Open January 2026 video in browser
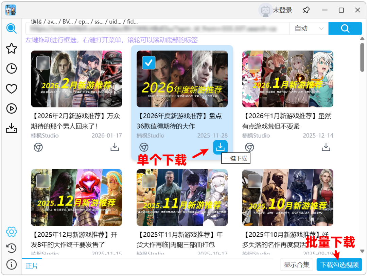The width and height of the screenshot is (367, 276). click(x=249, y=147)
